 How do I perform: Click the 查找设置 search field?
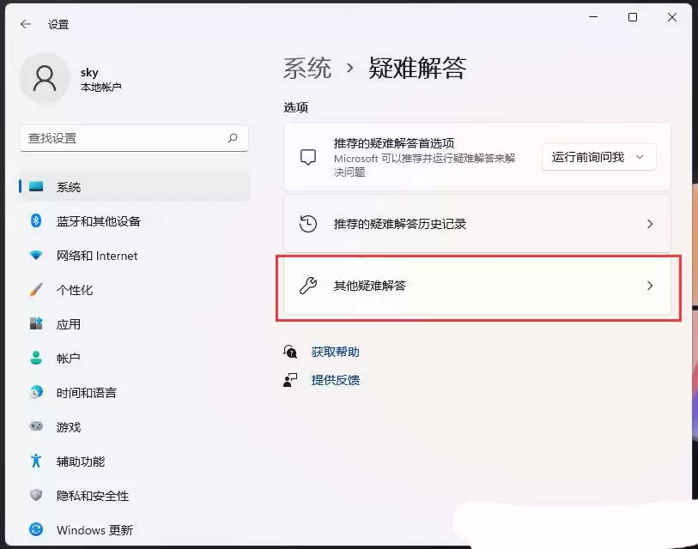click(134, 138)
